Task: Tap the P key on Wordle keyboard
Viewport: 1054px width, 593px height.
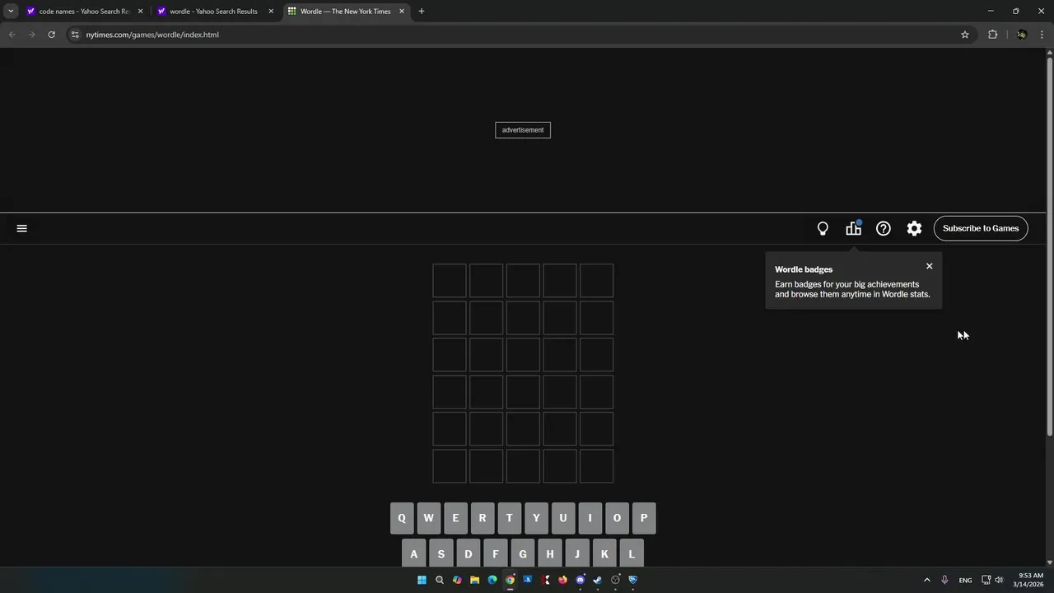Action: pyautogui.click(x=644, y=518)
